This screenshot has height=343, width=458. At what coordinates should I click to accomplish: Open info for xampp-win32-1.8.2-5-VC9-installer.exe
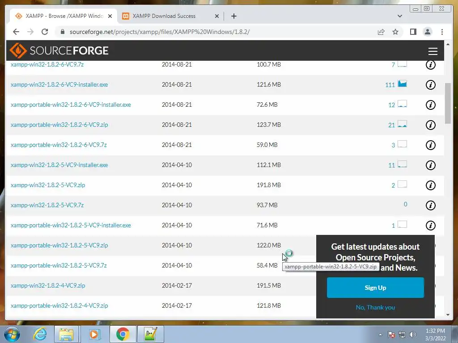pos(431,165)
